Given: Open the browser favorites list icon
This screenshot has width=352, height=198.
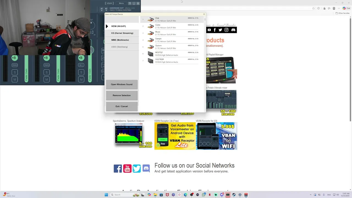Looking at the screenshot, I should point(329,8).
